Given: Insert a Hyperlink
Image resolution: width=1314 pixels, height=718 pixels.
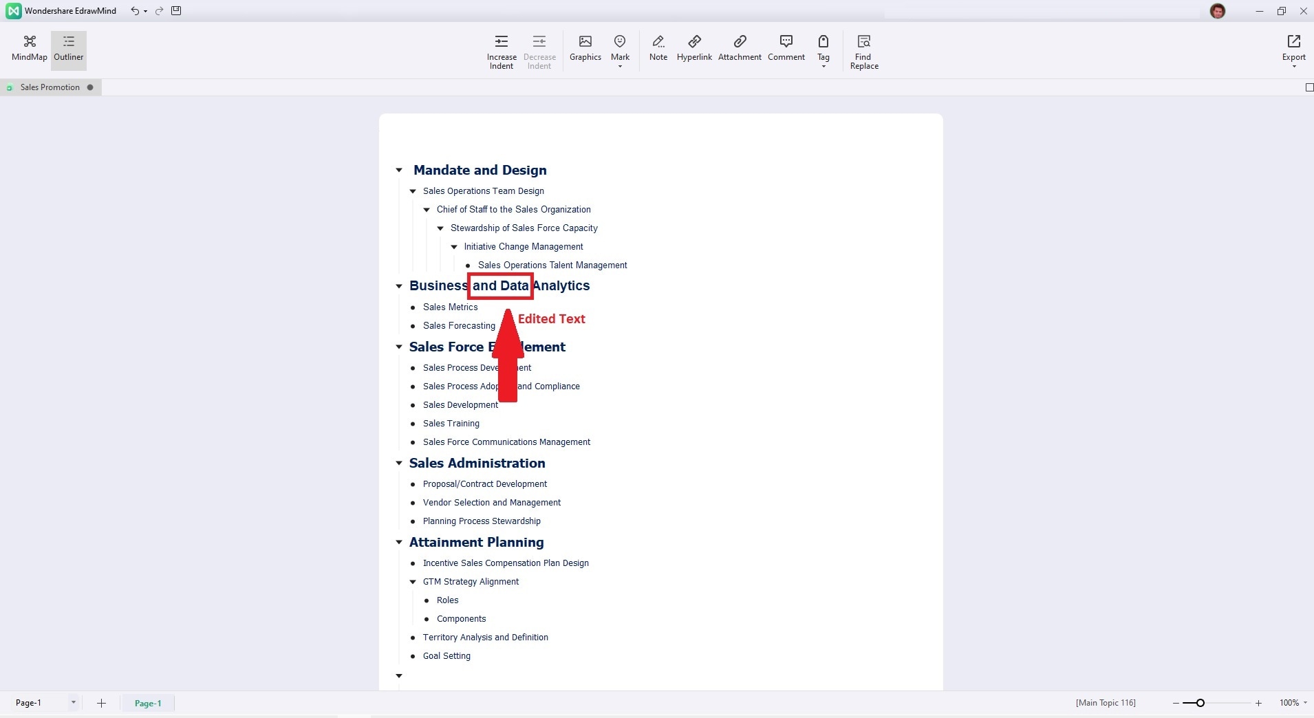Looking at the screenshot, I should [x=694, y=49].
